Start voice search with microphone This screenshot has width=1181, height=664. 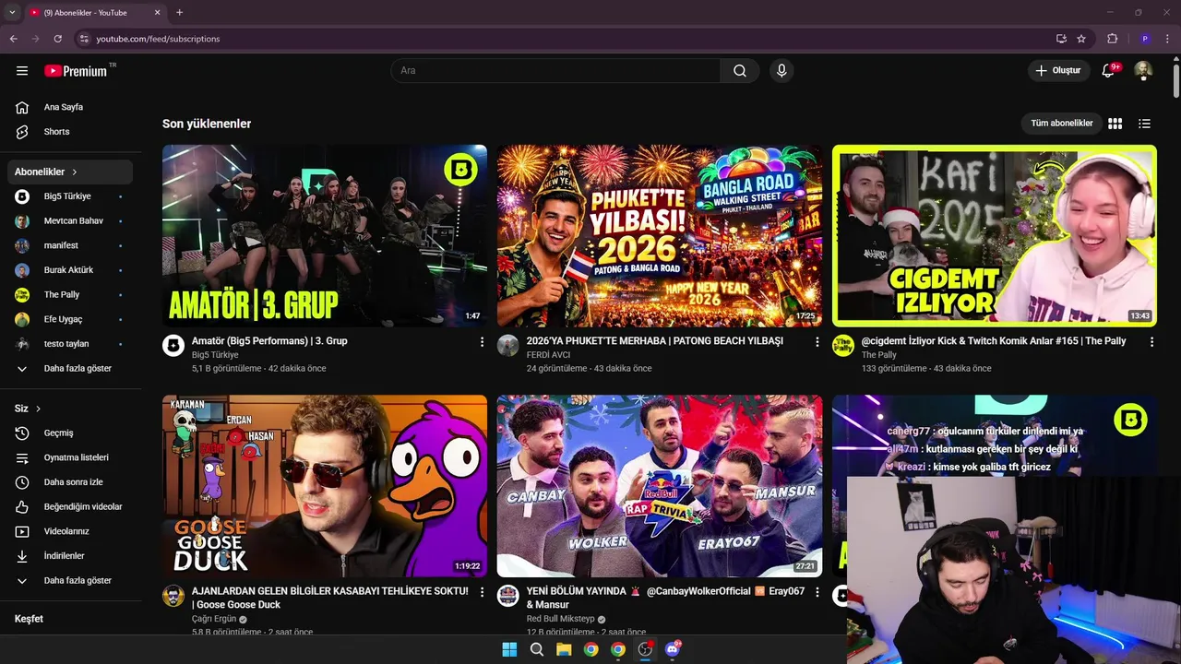click(781, 71)
